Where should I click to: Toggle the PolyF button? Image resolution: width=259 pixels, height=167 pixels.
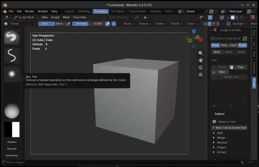point(242,45)
